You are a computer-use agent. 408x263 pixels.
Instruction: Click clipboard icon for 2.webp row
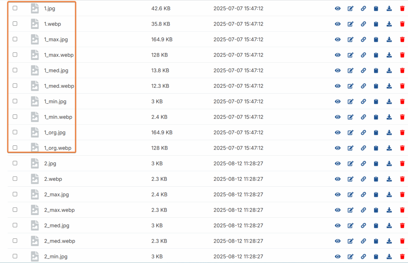point(376,179)
